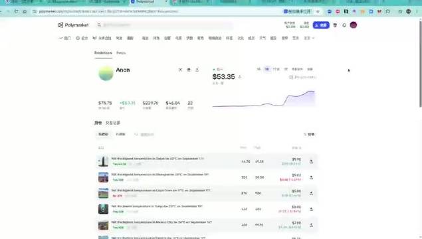
Task: Click the Polymarket search field
Action: pyautogui.click(x=165, y=25)
